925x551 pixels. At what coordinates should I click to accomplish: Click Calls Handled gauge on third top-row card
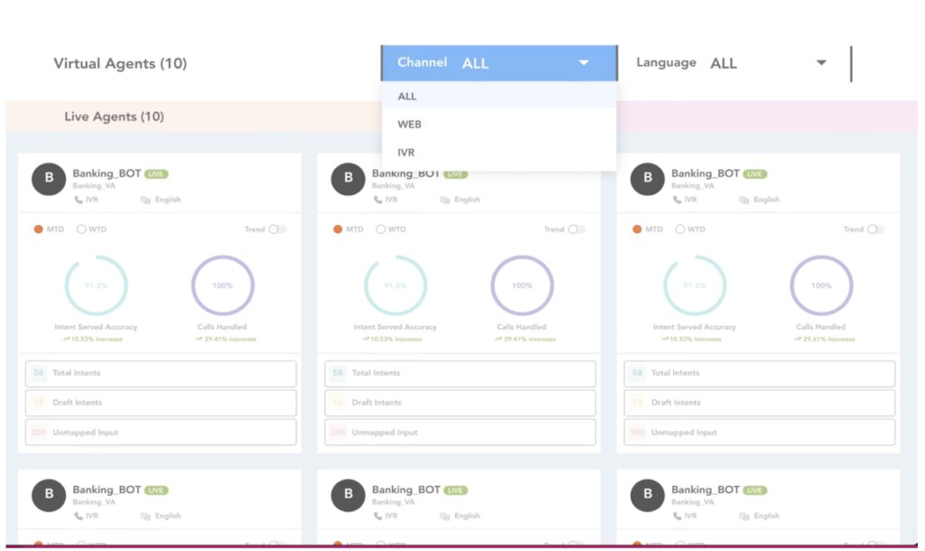pyautogui.click(x=821, y=285)
